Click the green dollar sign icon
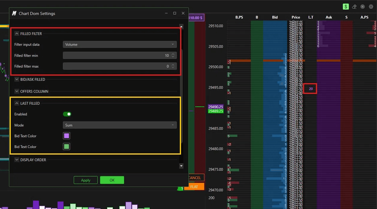Screen dimensions: 377x209 coord(346,7)
